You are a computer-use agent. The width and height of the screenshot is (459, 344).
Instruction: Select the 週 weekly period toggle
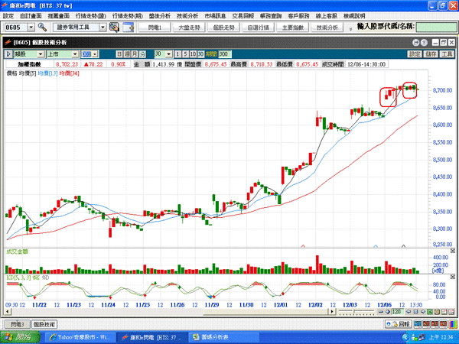(x=127, y=54)
